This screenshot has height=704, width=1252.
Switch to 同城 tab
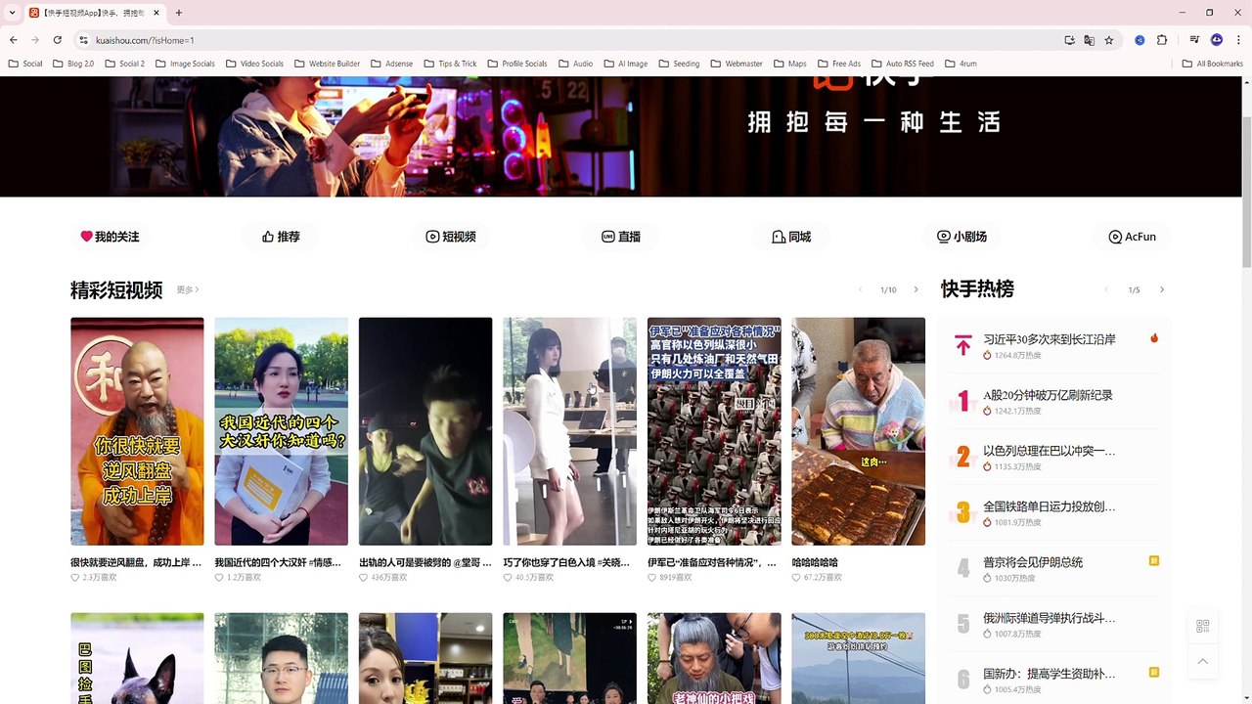click(x=791, y=237)
